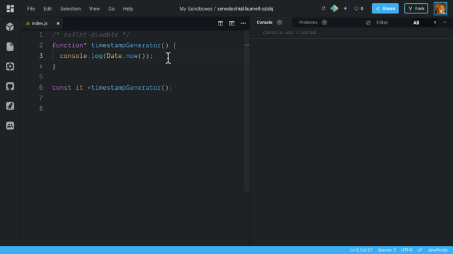Open the Edit menu
453x254 pixels.
pos(48,9)
